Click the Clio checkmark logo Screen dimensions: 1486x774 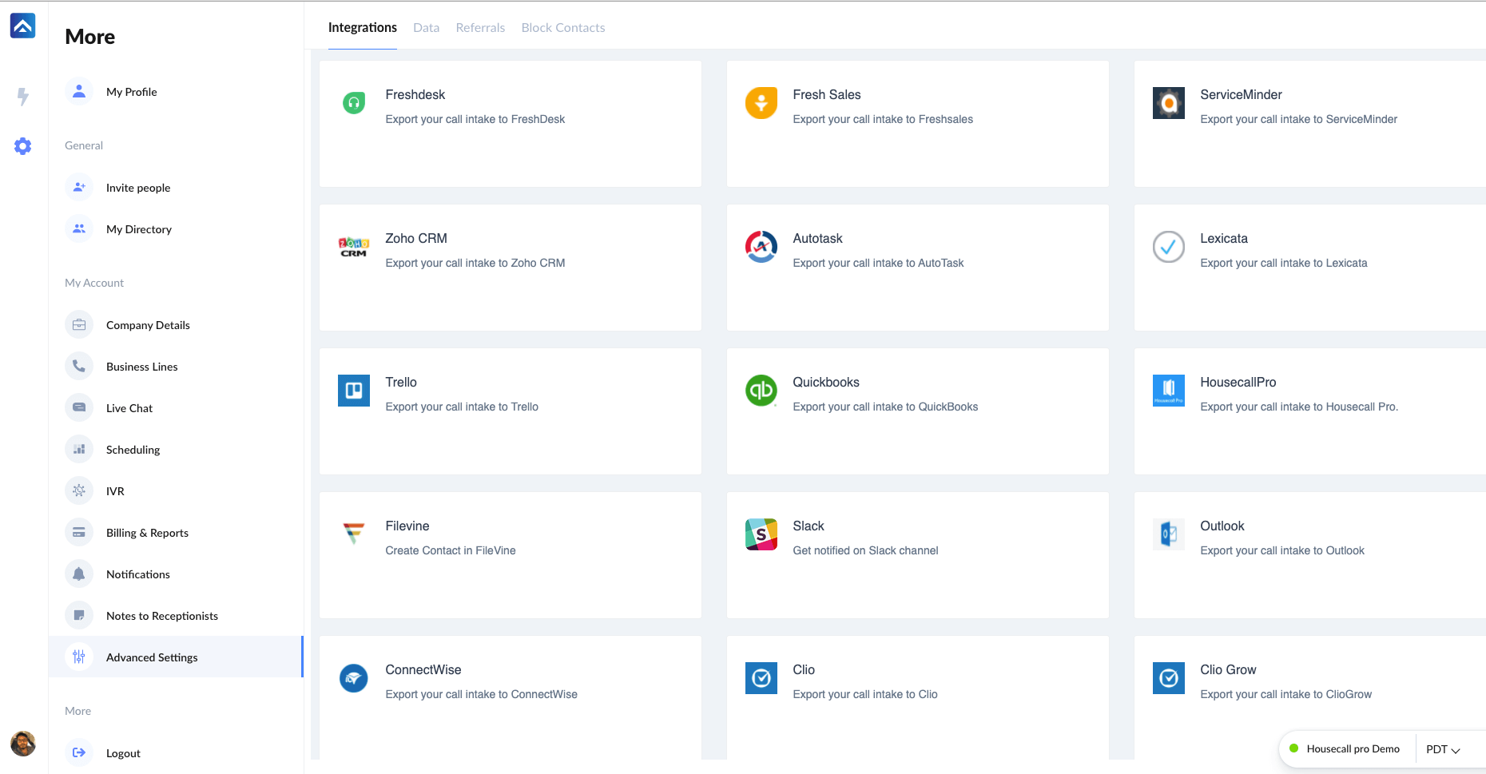tap(761, 678)
